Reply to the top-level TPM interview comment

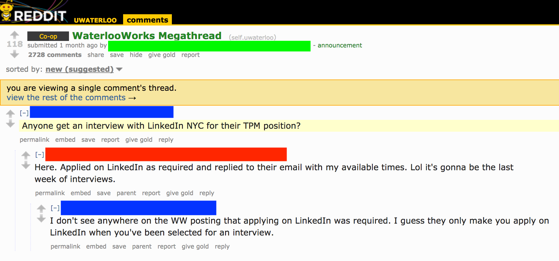pyautogui.click(x=166, y=140)
